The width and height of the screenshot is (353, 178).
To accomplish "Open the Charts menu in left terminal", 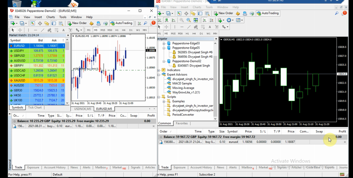I will pos(50,17).
